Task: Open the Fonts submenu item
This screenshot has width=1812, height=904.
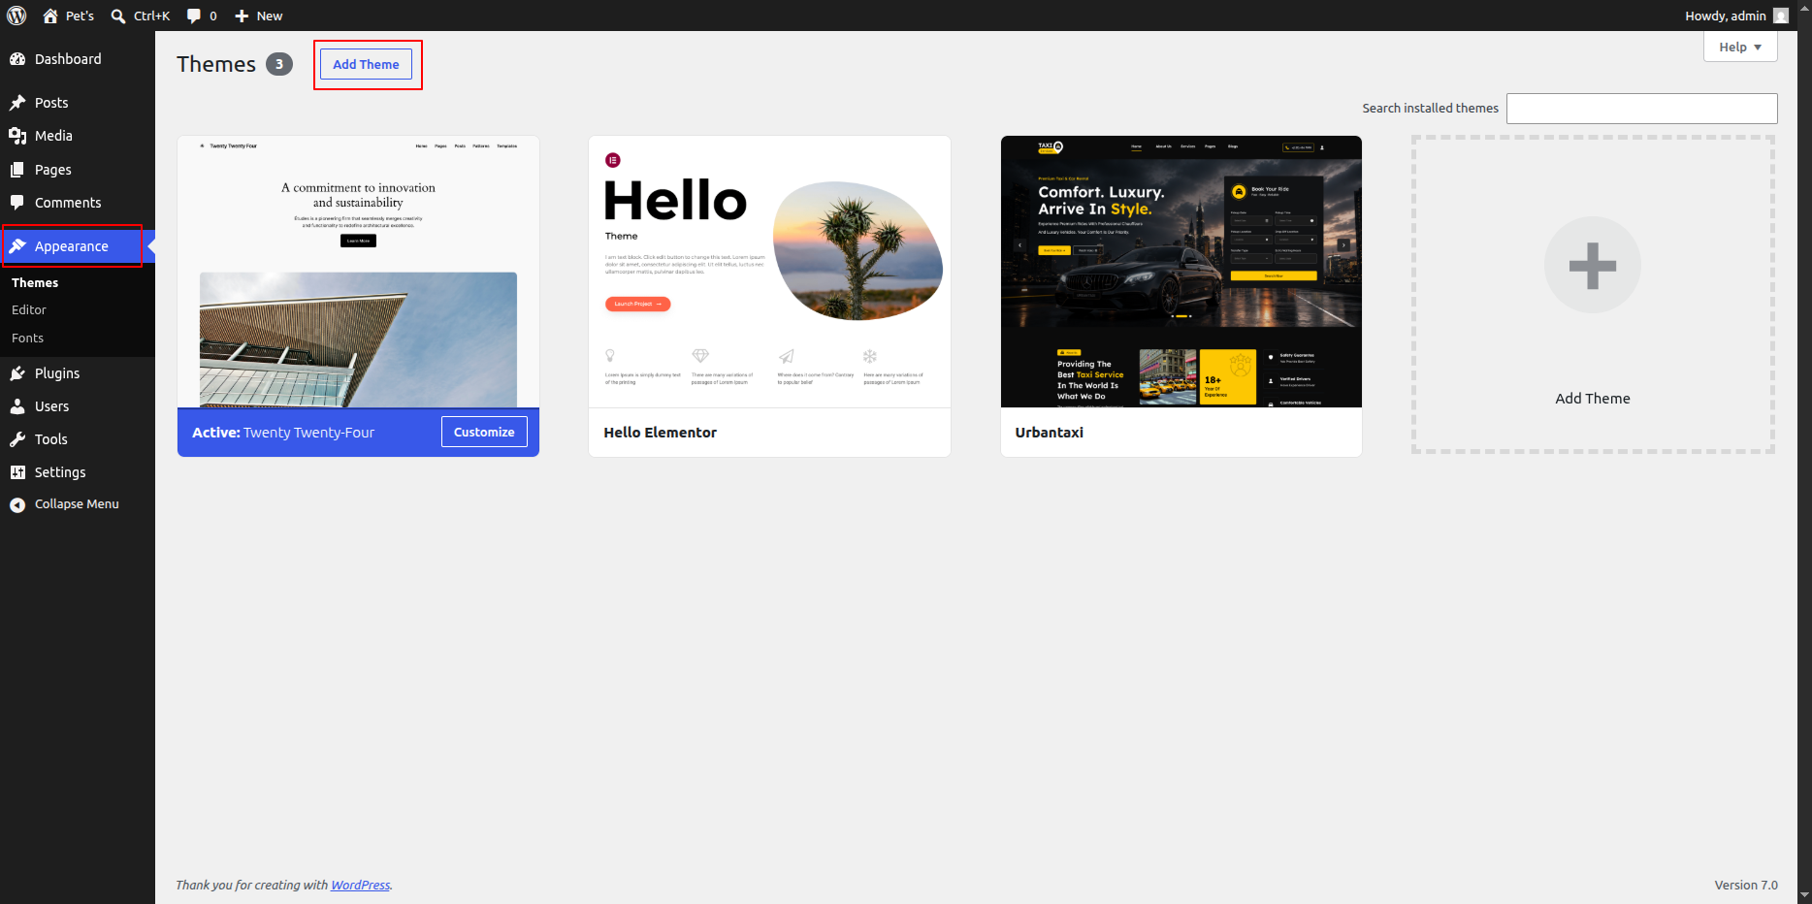Action: pyautogui.click(x=27, y=339)
